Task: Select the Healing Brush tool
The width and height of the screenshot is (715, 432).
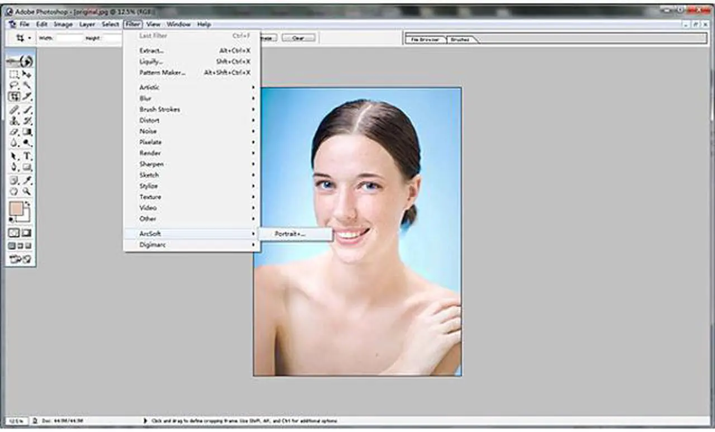Action: [15, 110]
